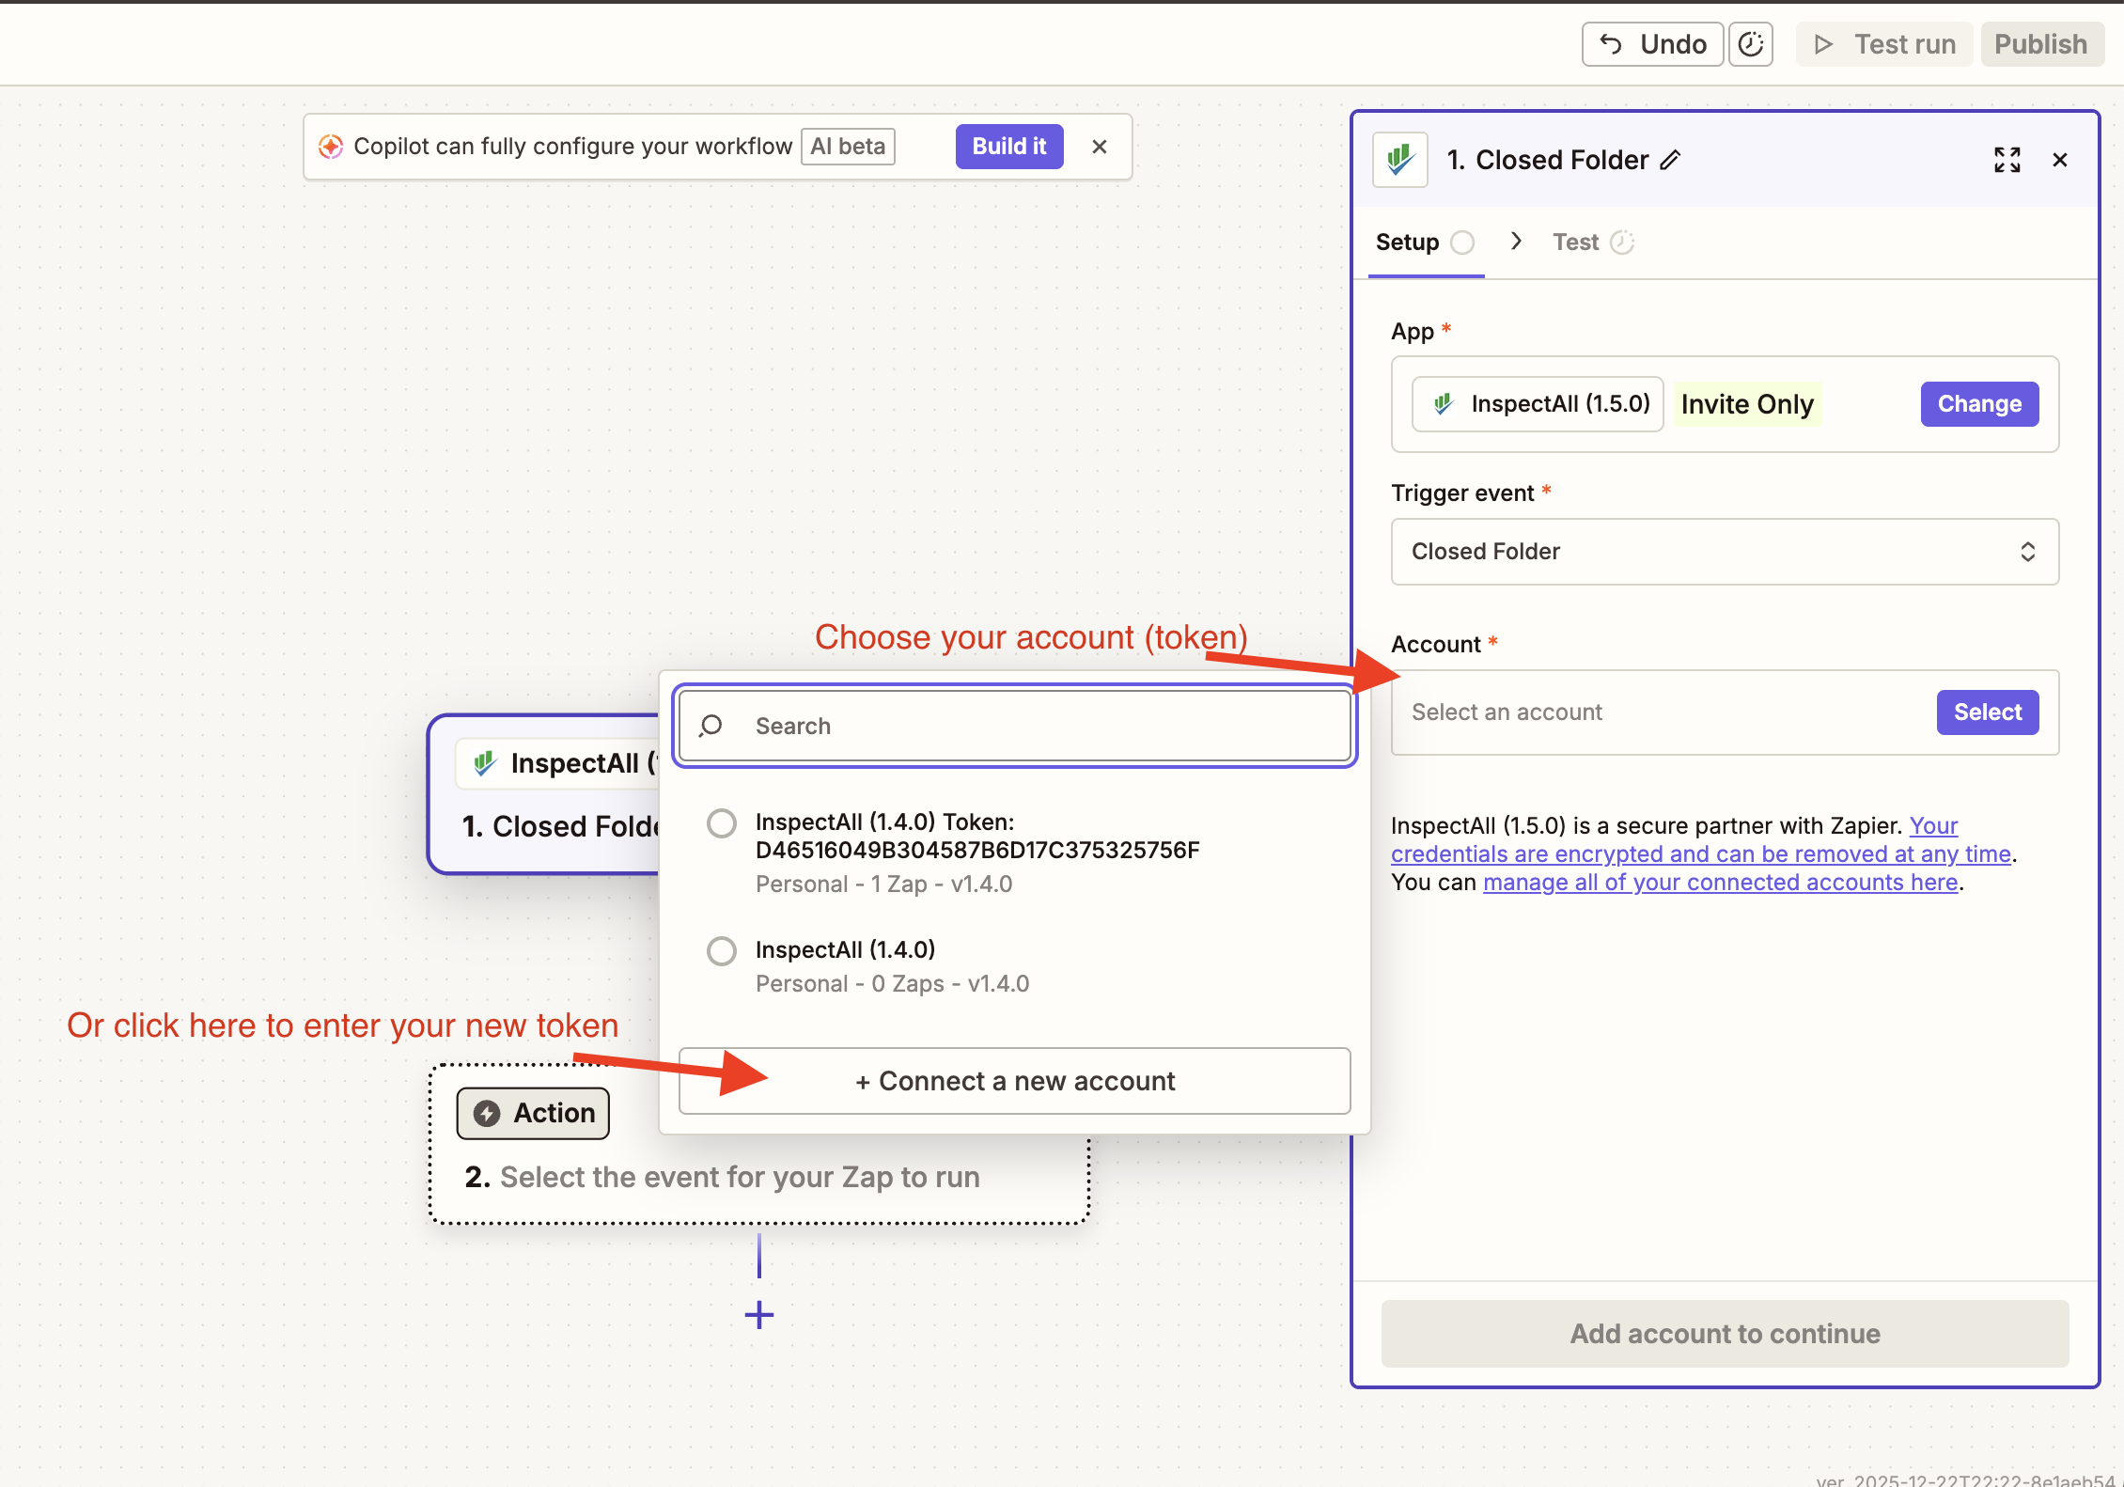Open the Trigger event Closed Folder dropdown
The height and width of the screenshot is (1487, 2124).
1724,552
